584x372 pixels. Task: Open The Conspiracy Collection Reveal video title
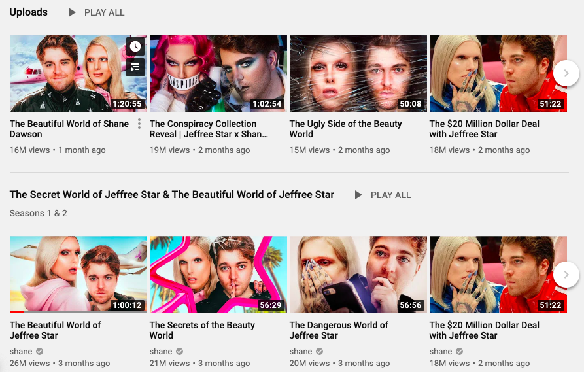coord(209,129)
